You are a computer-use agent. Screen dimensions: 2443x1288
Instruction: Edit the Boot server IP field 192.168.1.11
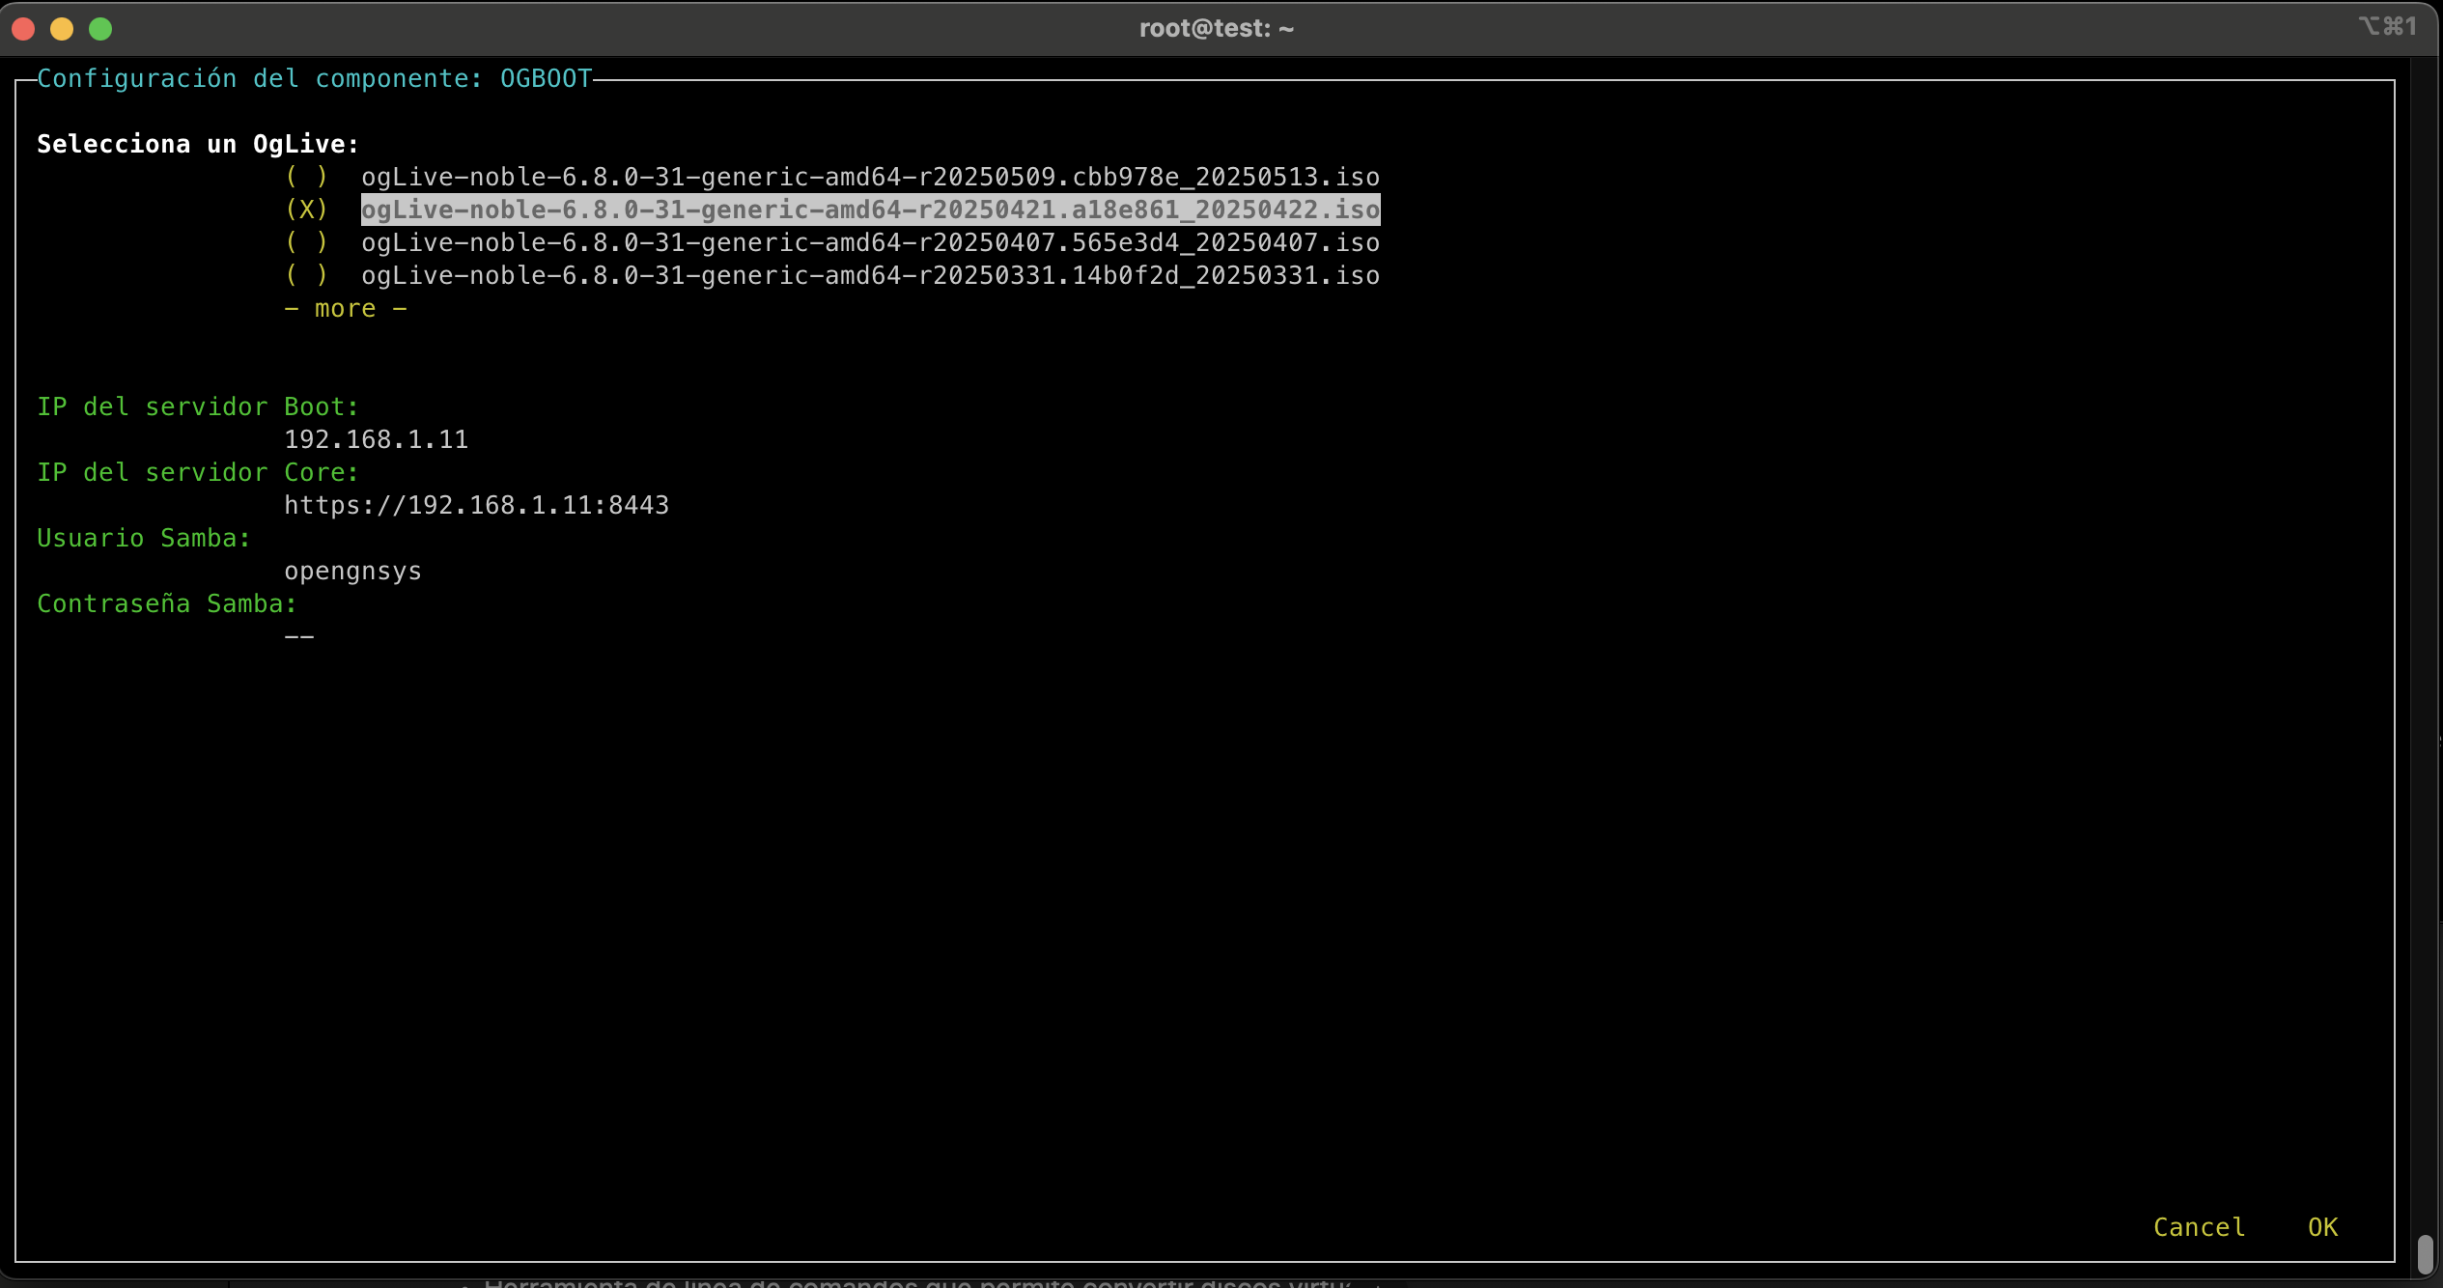point(376,439)
